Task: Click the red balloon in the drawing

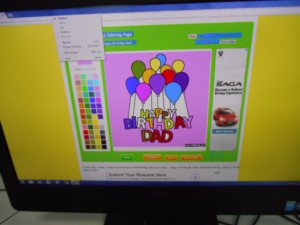Action: click(x=169, y=76)
